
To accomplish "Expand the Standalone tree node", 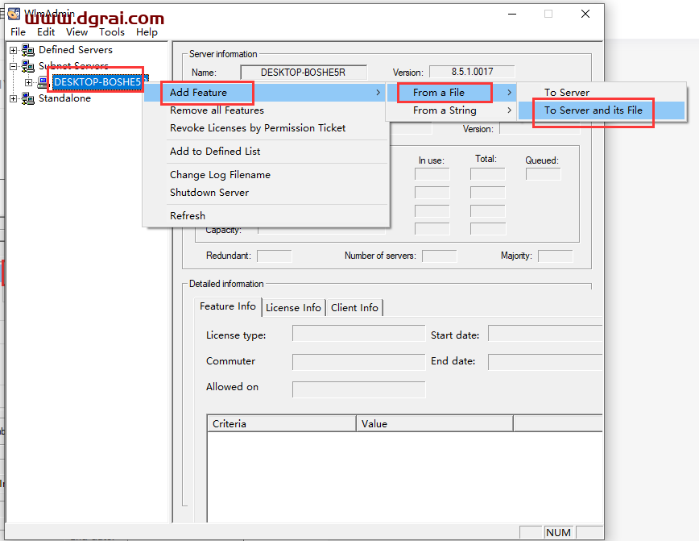I will [13, 98].
